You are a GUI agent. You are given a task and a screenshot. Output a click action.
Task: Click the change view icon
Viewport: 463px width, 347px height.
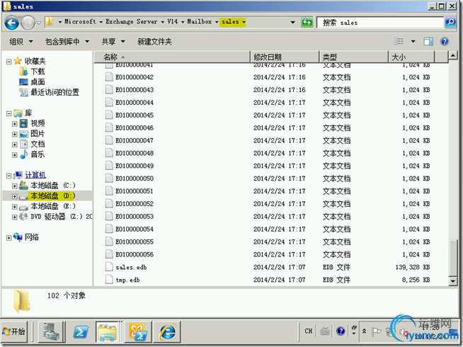tap(399, 41)
